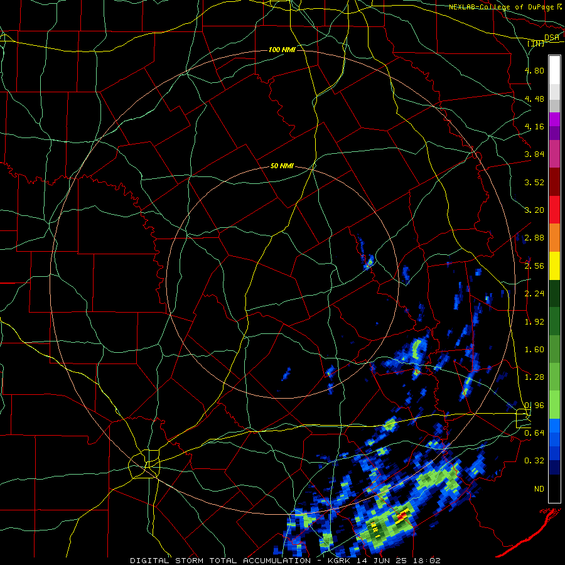Click the DSA product code label

coord(552,37)
